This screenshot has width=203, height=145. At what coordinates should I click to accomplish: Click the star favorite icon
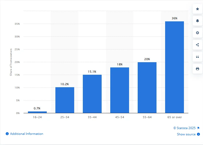coord(197,9)
